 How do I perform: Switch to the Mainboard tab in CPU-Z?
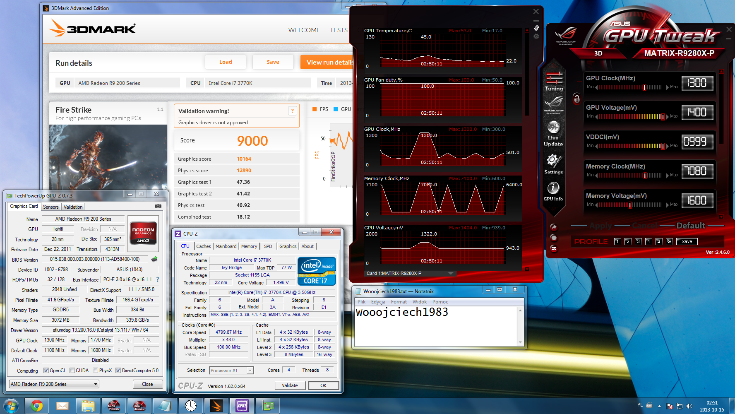[226, 246]
